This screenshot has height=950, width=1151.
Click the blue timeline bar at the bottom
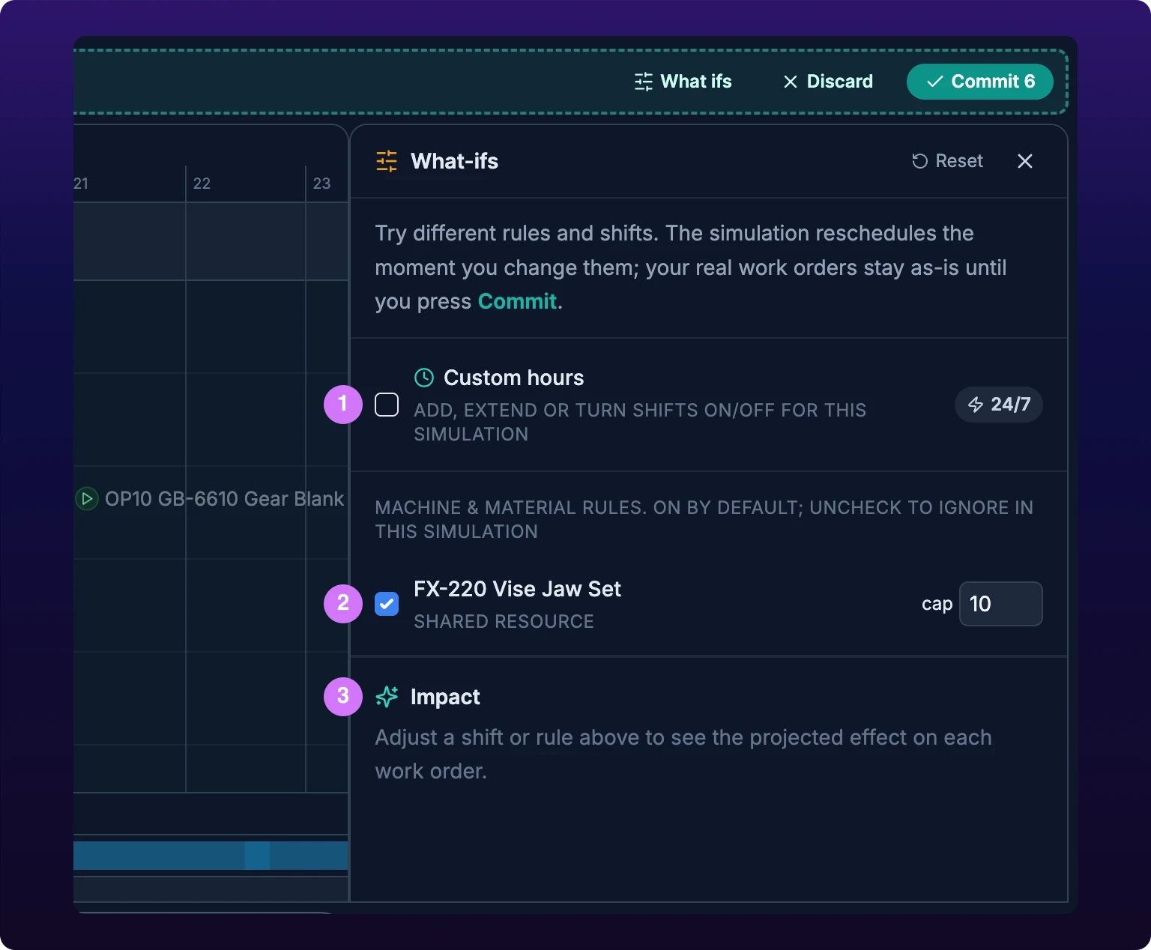(x=211, y=856)
